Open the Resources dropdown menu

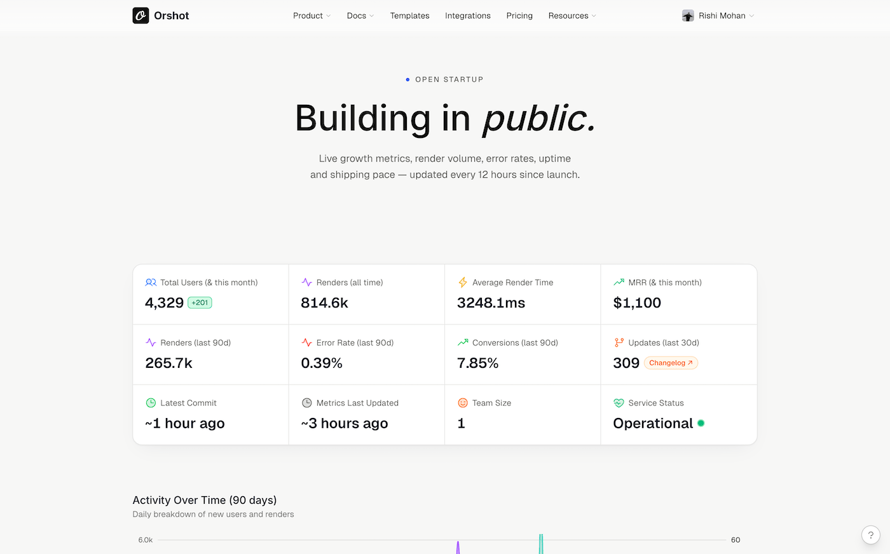572,16
